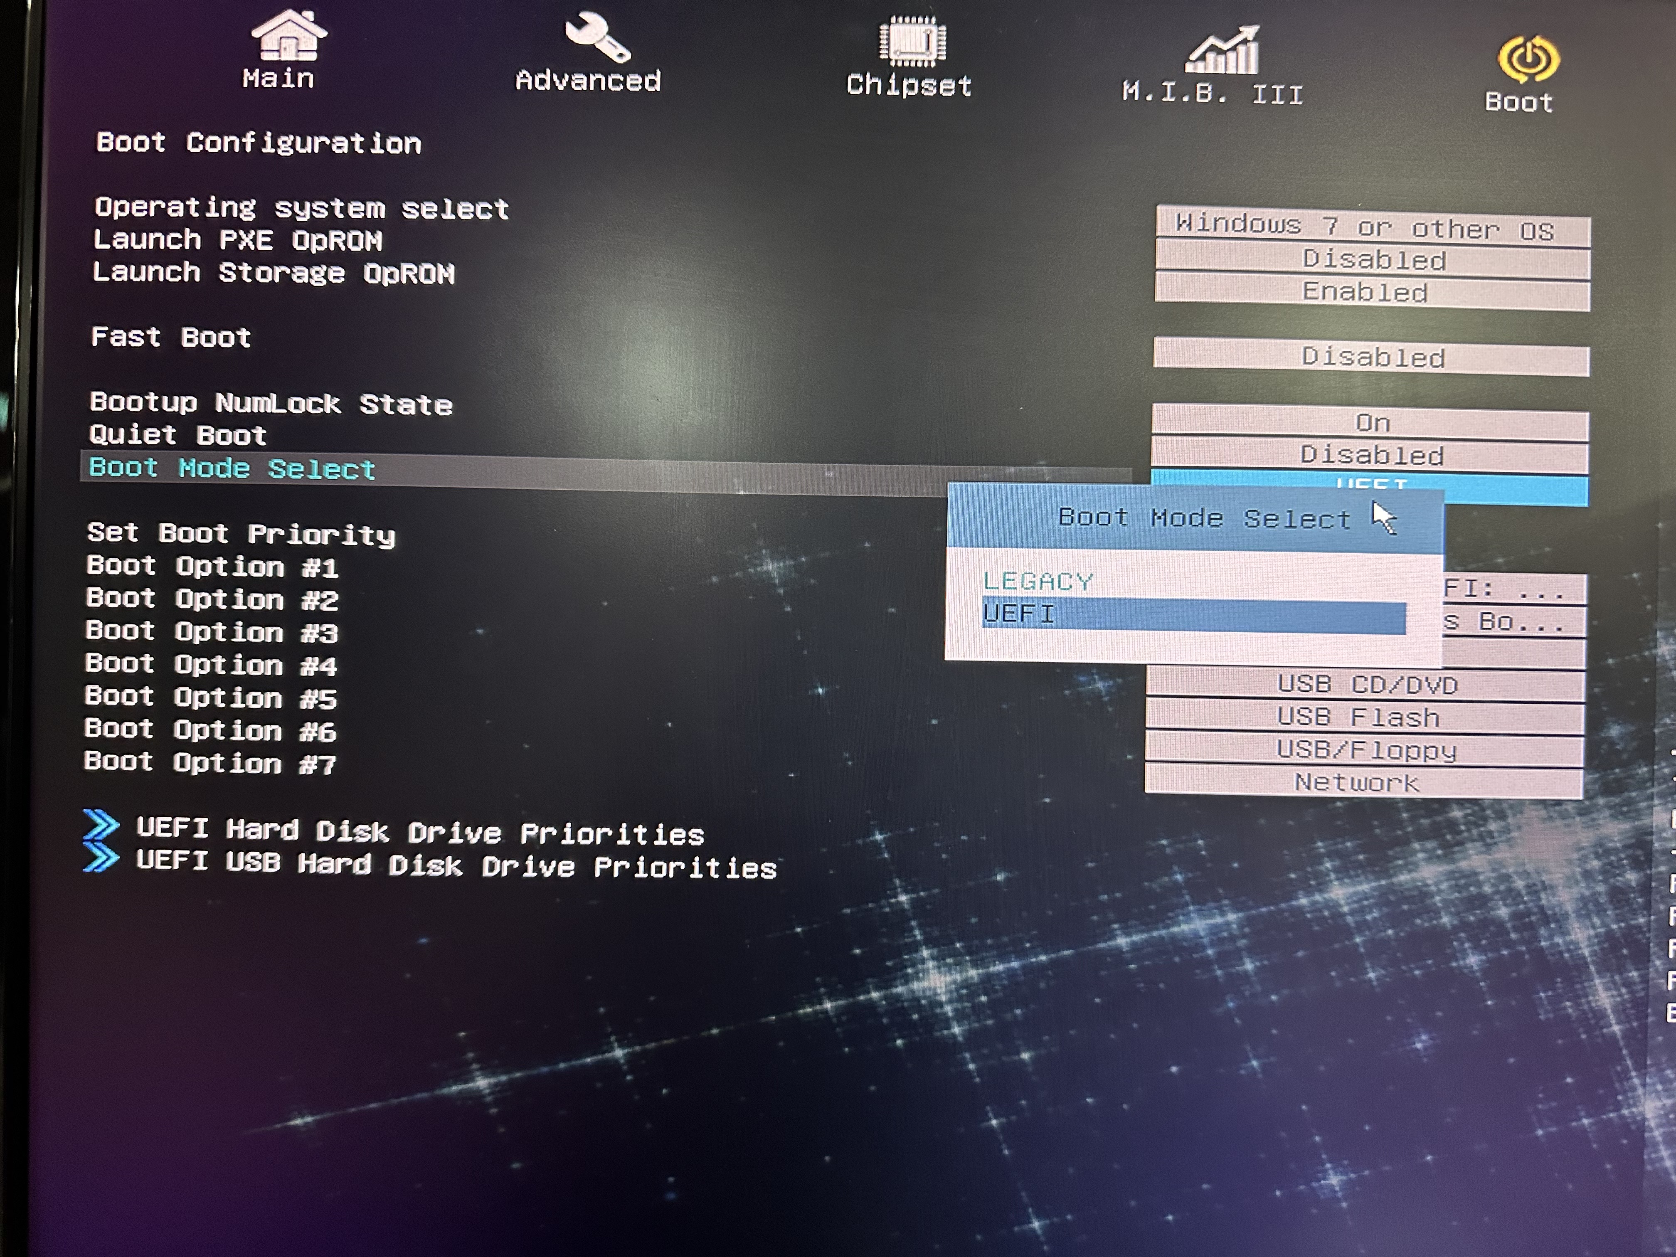Change Launch Storage OpROM Enabled value

pos(1372,292)
